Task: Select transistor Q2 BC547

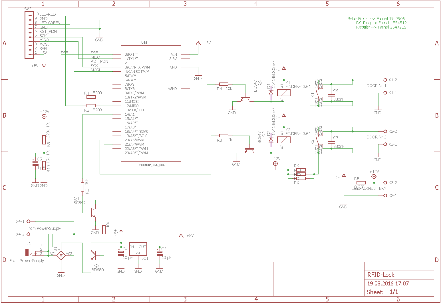Action: coord(249,150)
